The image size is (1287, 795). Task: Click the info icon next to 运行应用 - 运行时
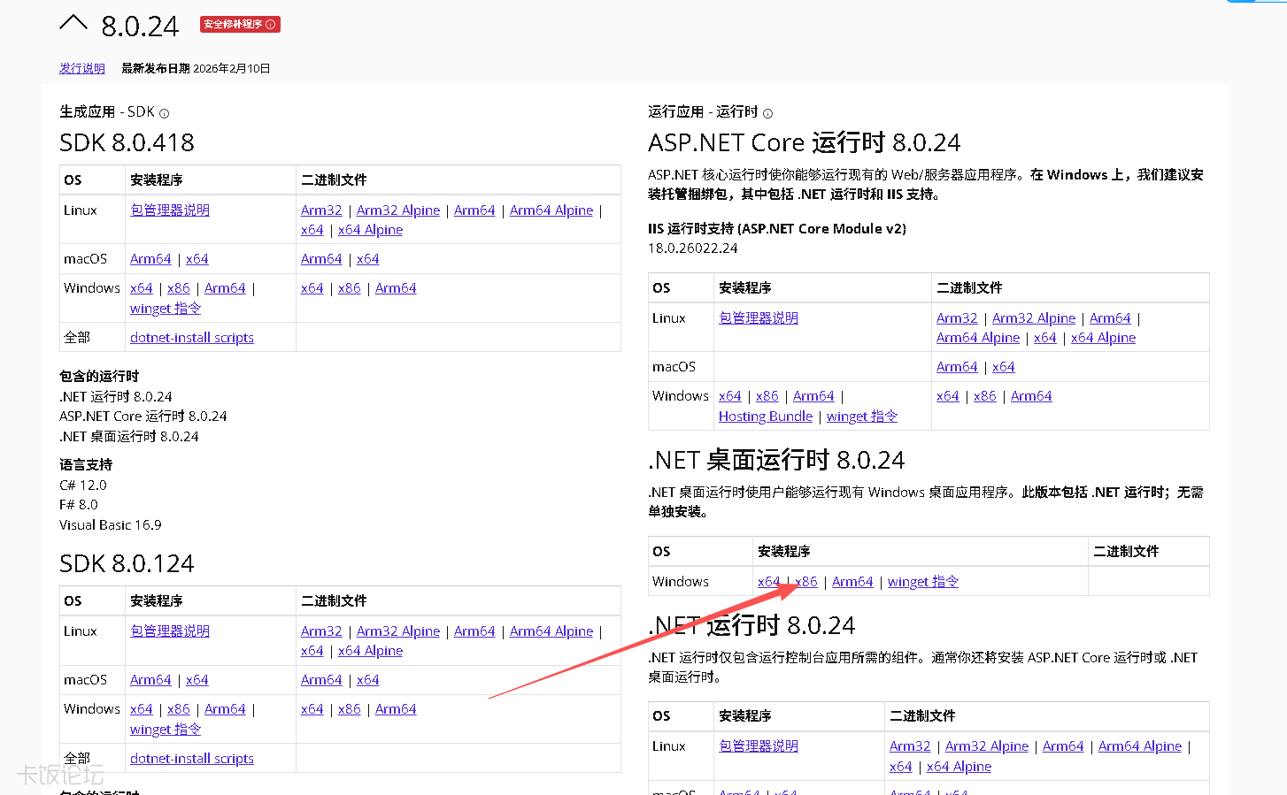point(767,112)
